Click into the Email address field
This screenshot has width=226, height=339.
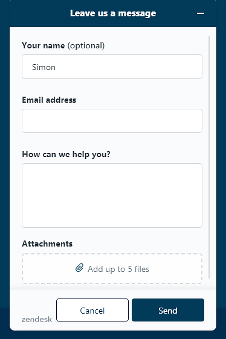coord(112,121)
